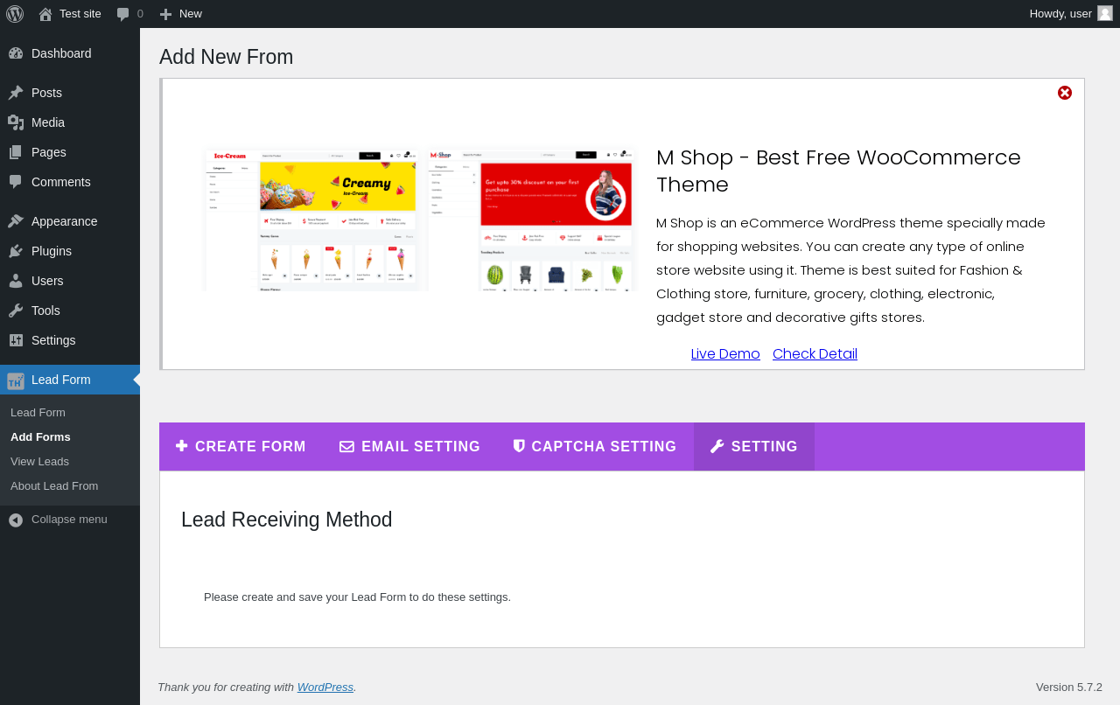Open the Live Demo link
This screenshot has width=1120, height=705.
(725, 354)
